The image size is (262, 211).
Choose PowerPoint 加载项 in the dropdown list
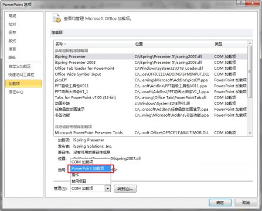point(91,169)
